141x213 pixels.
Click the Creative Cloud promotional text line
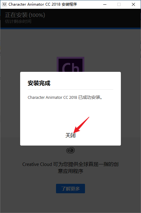coord(70,164)
